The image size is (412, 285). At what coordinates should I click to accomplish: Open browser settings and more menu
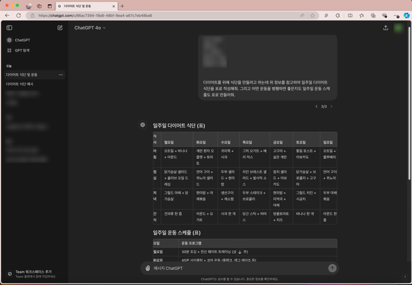coord(396,15)
